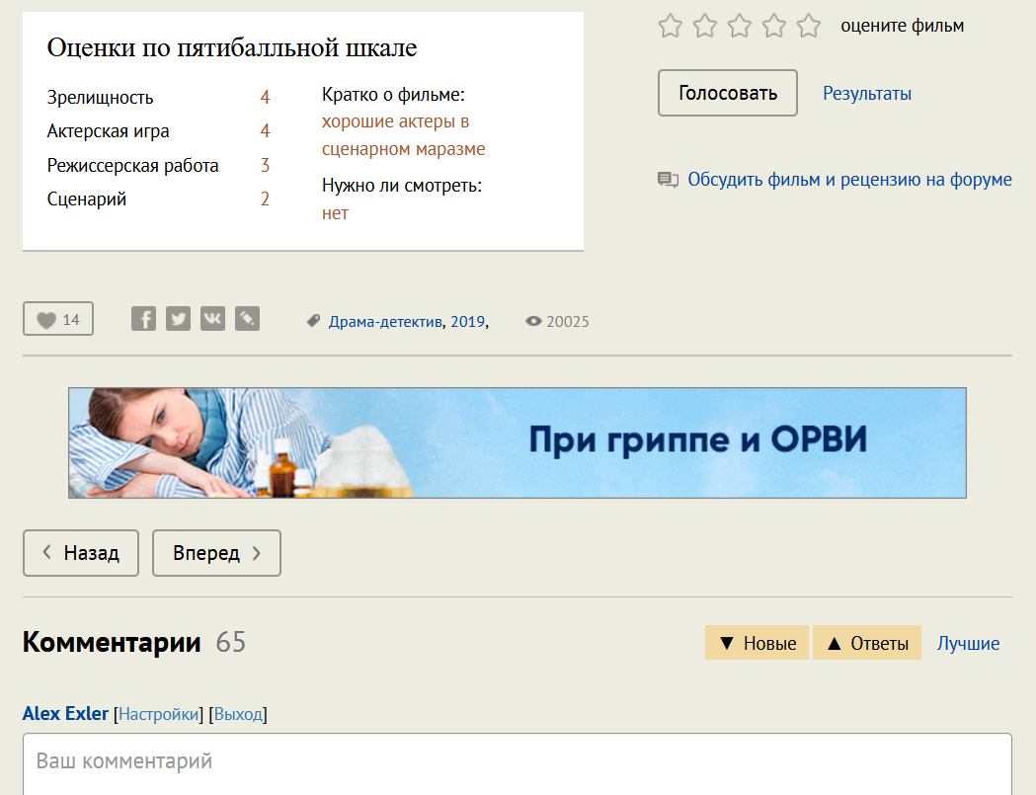Screen dimensions: 1036x795
Task: Select the second rating star
Action: pos(705,26)
